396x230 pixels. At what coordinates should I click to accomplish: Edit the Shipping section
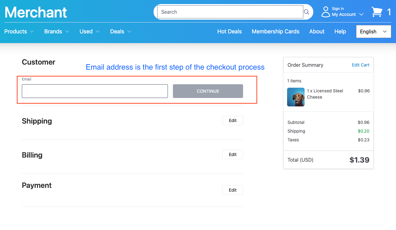pos(232,120)
